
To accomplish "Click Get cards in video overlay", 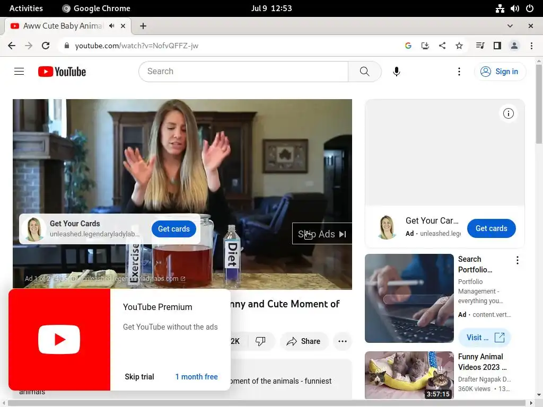I will (x=174, y=229).
